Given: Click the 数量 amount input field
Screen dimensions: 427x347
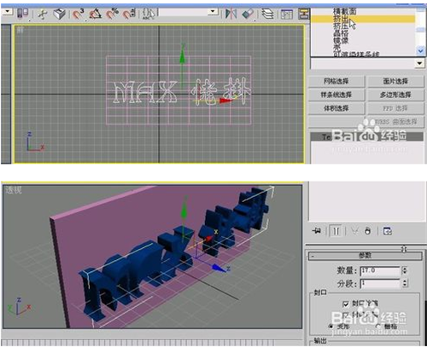Looking at the screenshot, I should pos(380,271).
